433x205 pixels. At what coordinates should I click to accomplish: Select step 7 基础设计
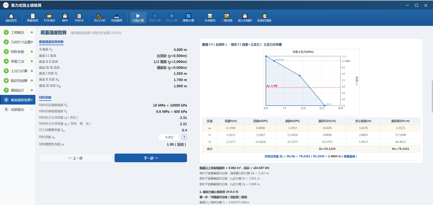(18, 90)
